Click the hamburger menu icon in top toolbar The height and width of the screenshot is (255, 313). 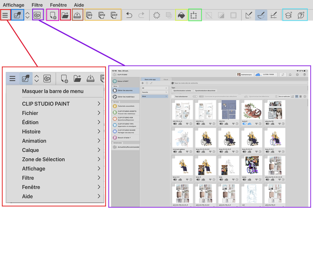click(5, 15)
